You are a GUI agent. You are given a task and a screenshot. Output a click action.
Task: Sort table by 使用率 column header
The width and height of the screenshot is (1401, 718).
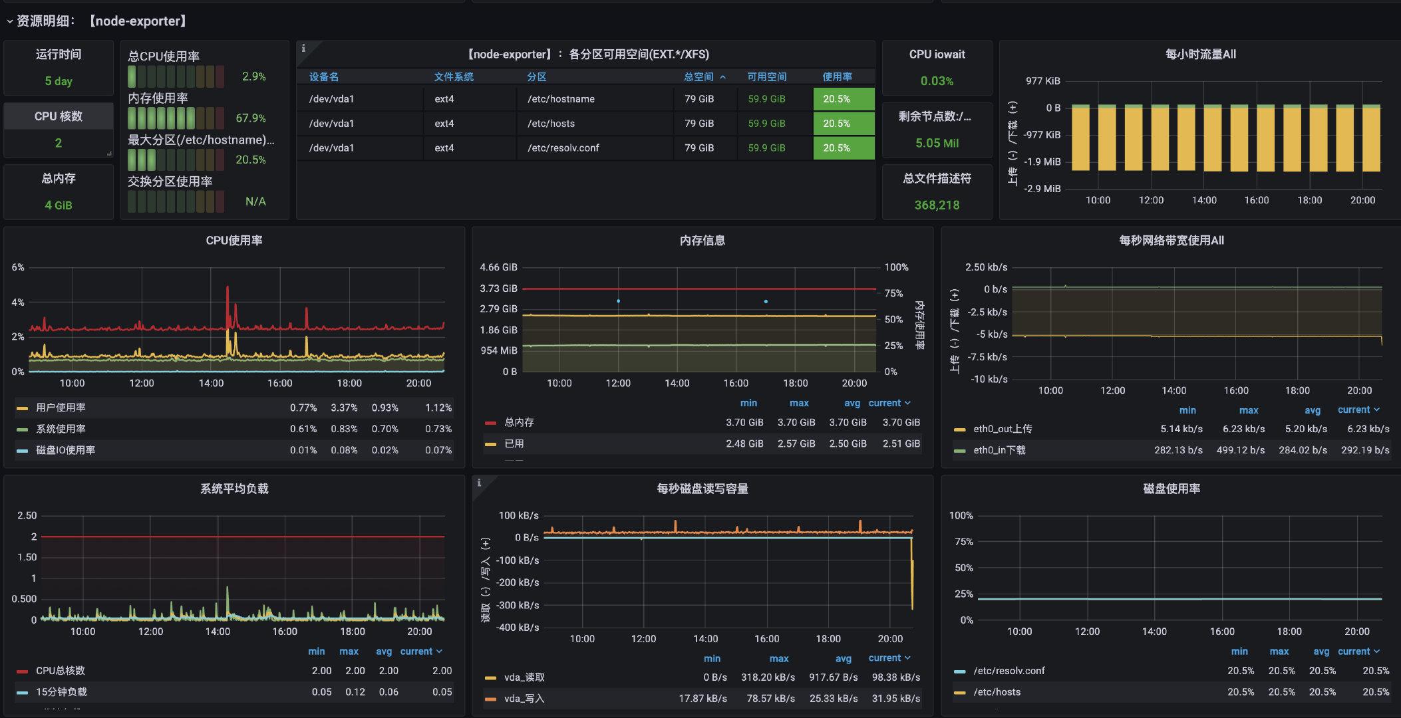(836, 77)
